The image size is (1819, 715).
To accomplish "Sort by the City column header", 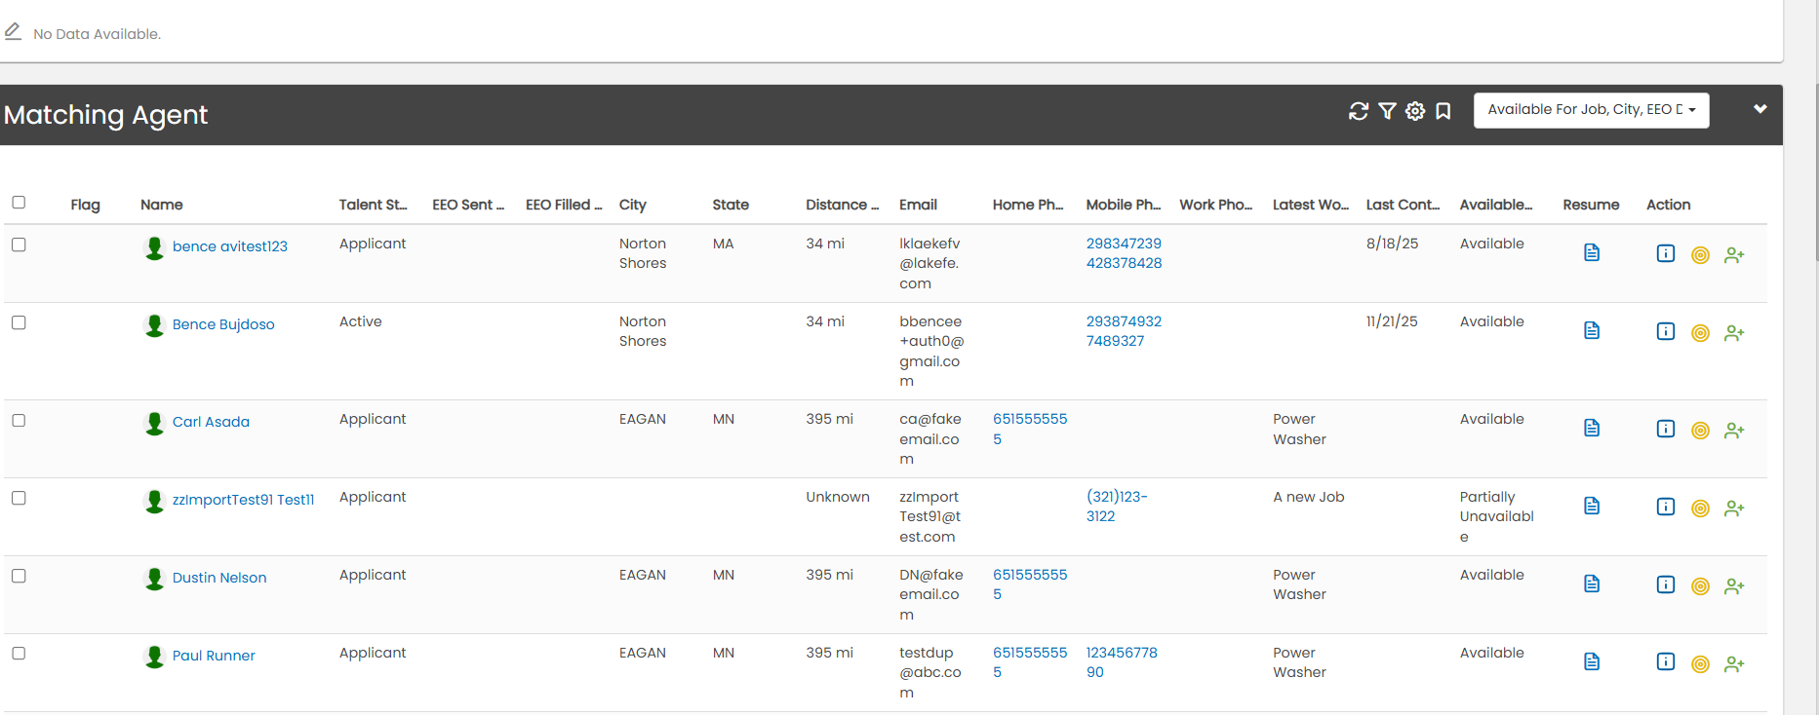I will coord(633,205).
